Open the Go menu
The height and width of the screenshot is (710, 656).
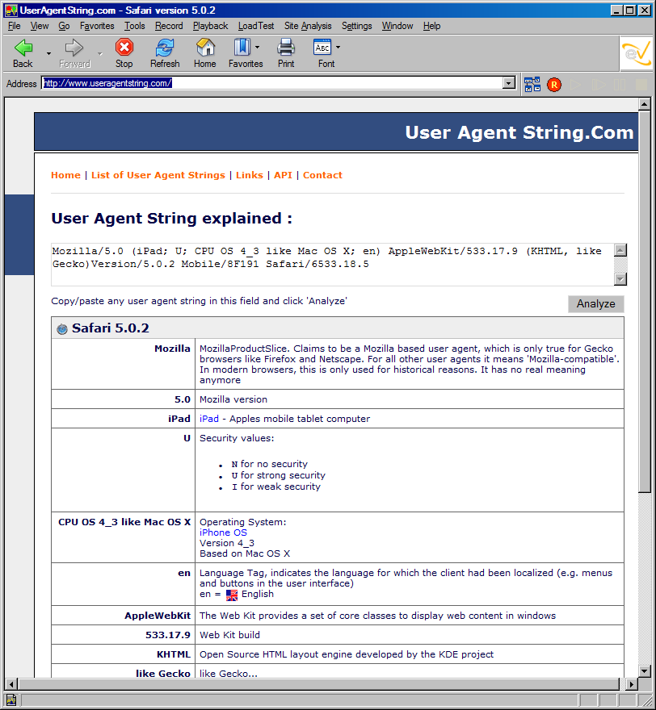point(64,26)
